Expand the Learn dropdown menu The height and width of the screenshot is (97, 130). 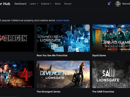coord(34,4)
